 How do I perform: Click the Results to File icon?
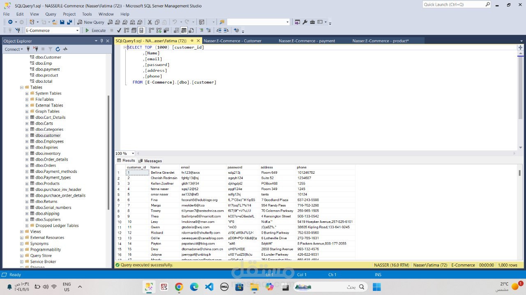[x=191, y=30]
